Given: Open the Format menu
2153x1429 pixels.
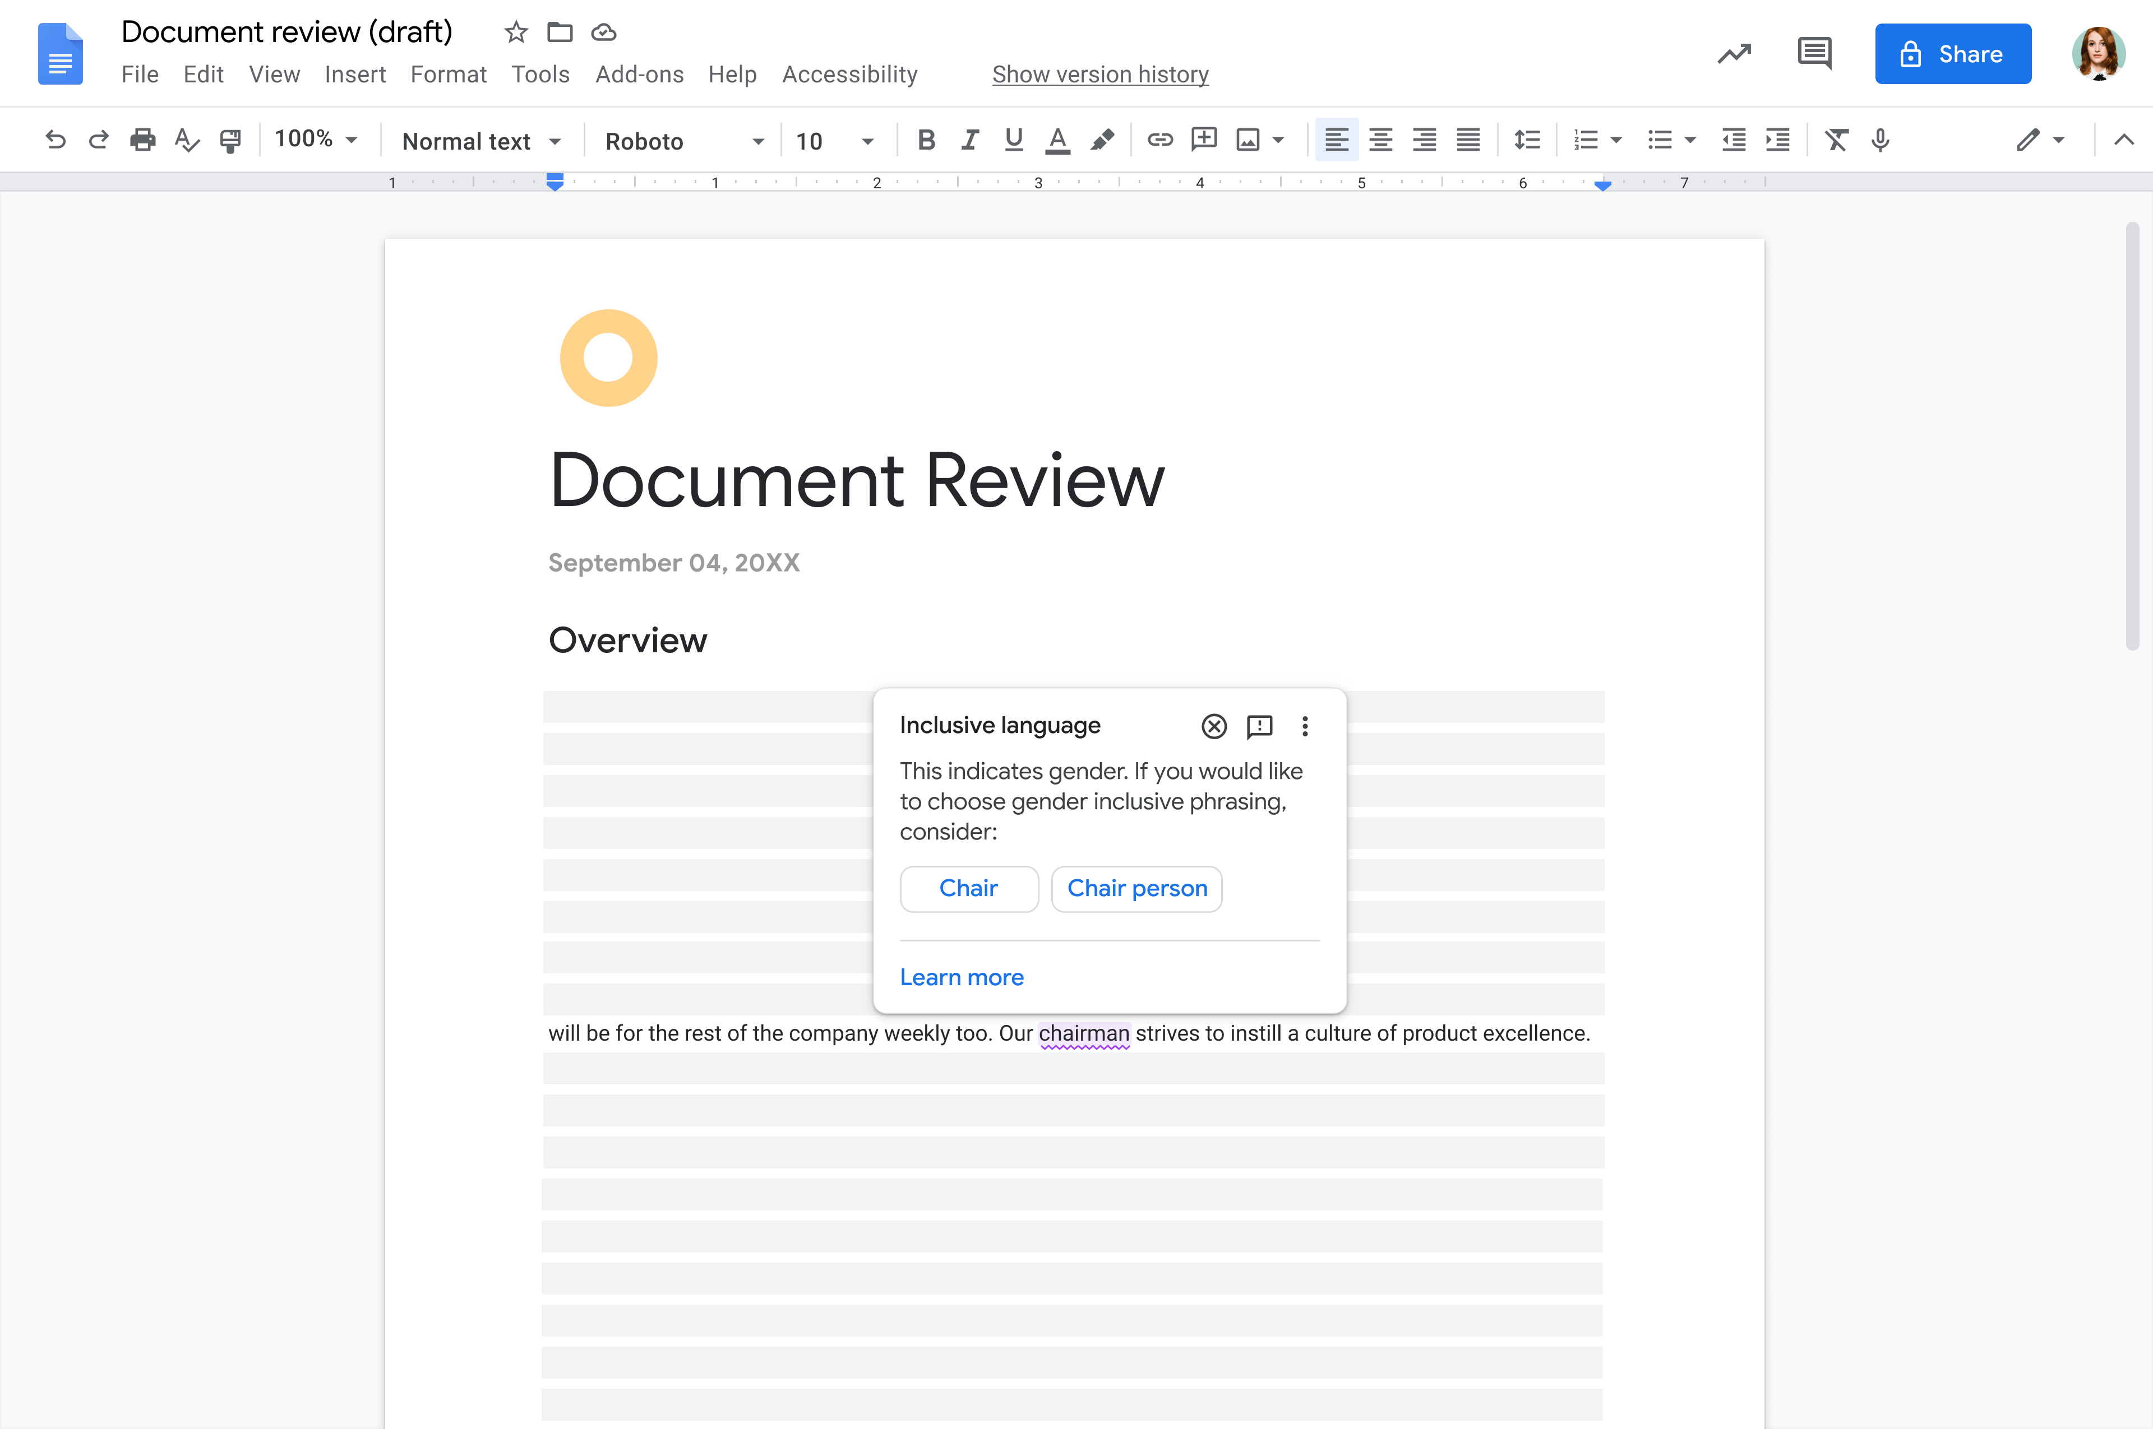Looking at the screenshot, I should click(x=448, y=74).
